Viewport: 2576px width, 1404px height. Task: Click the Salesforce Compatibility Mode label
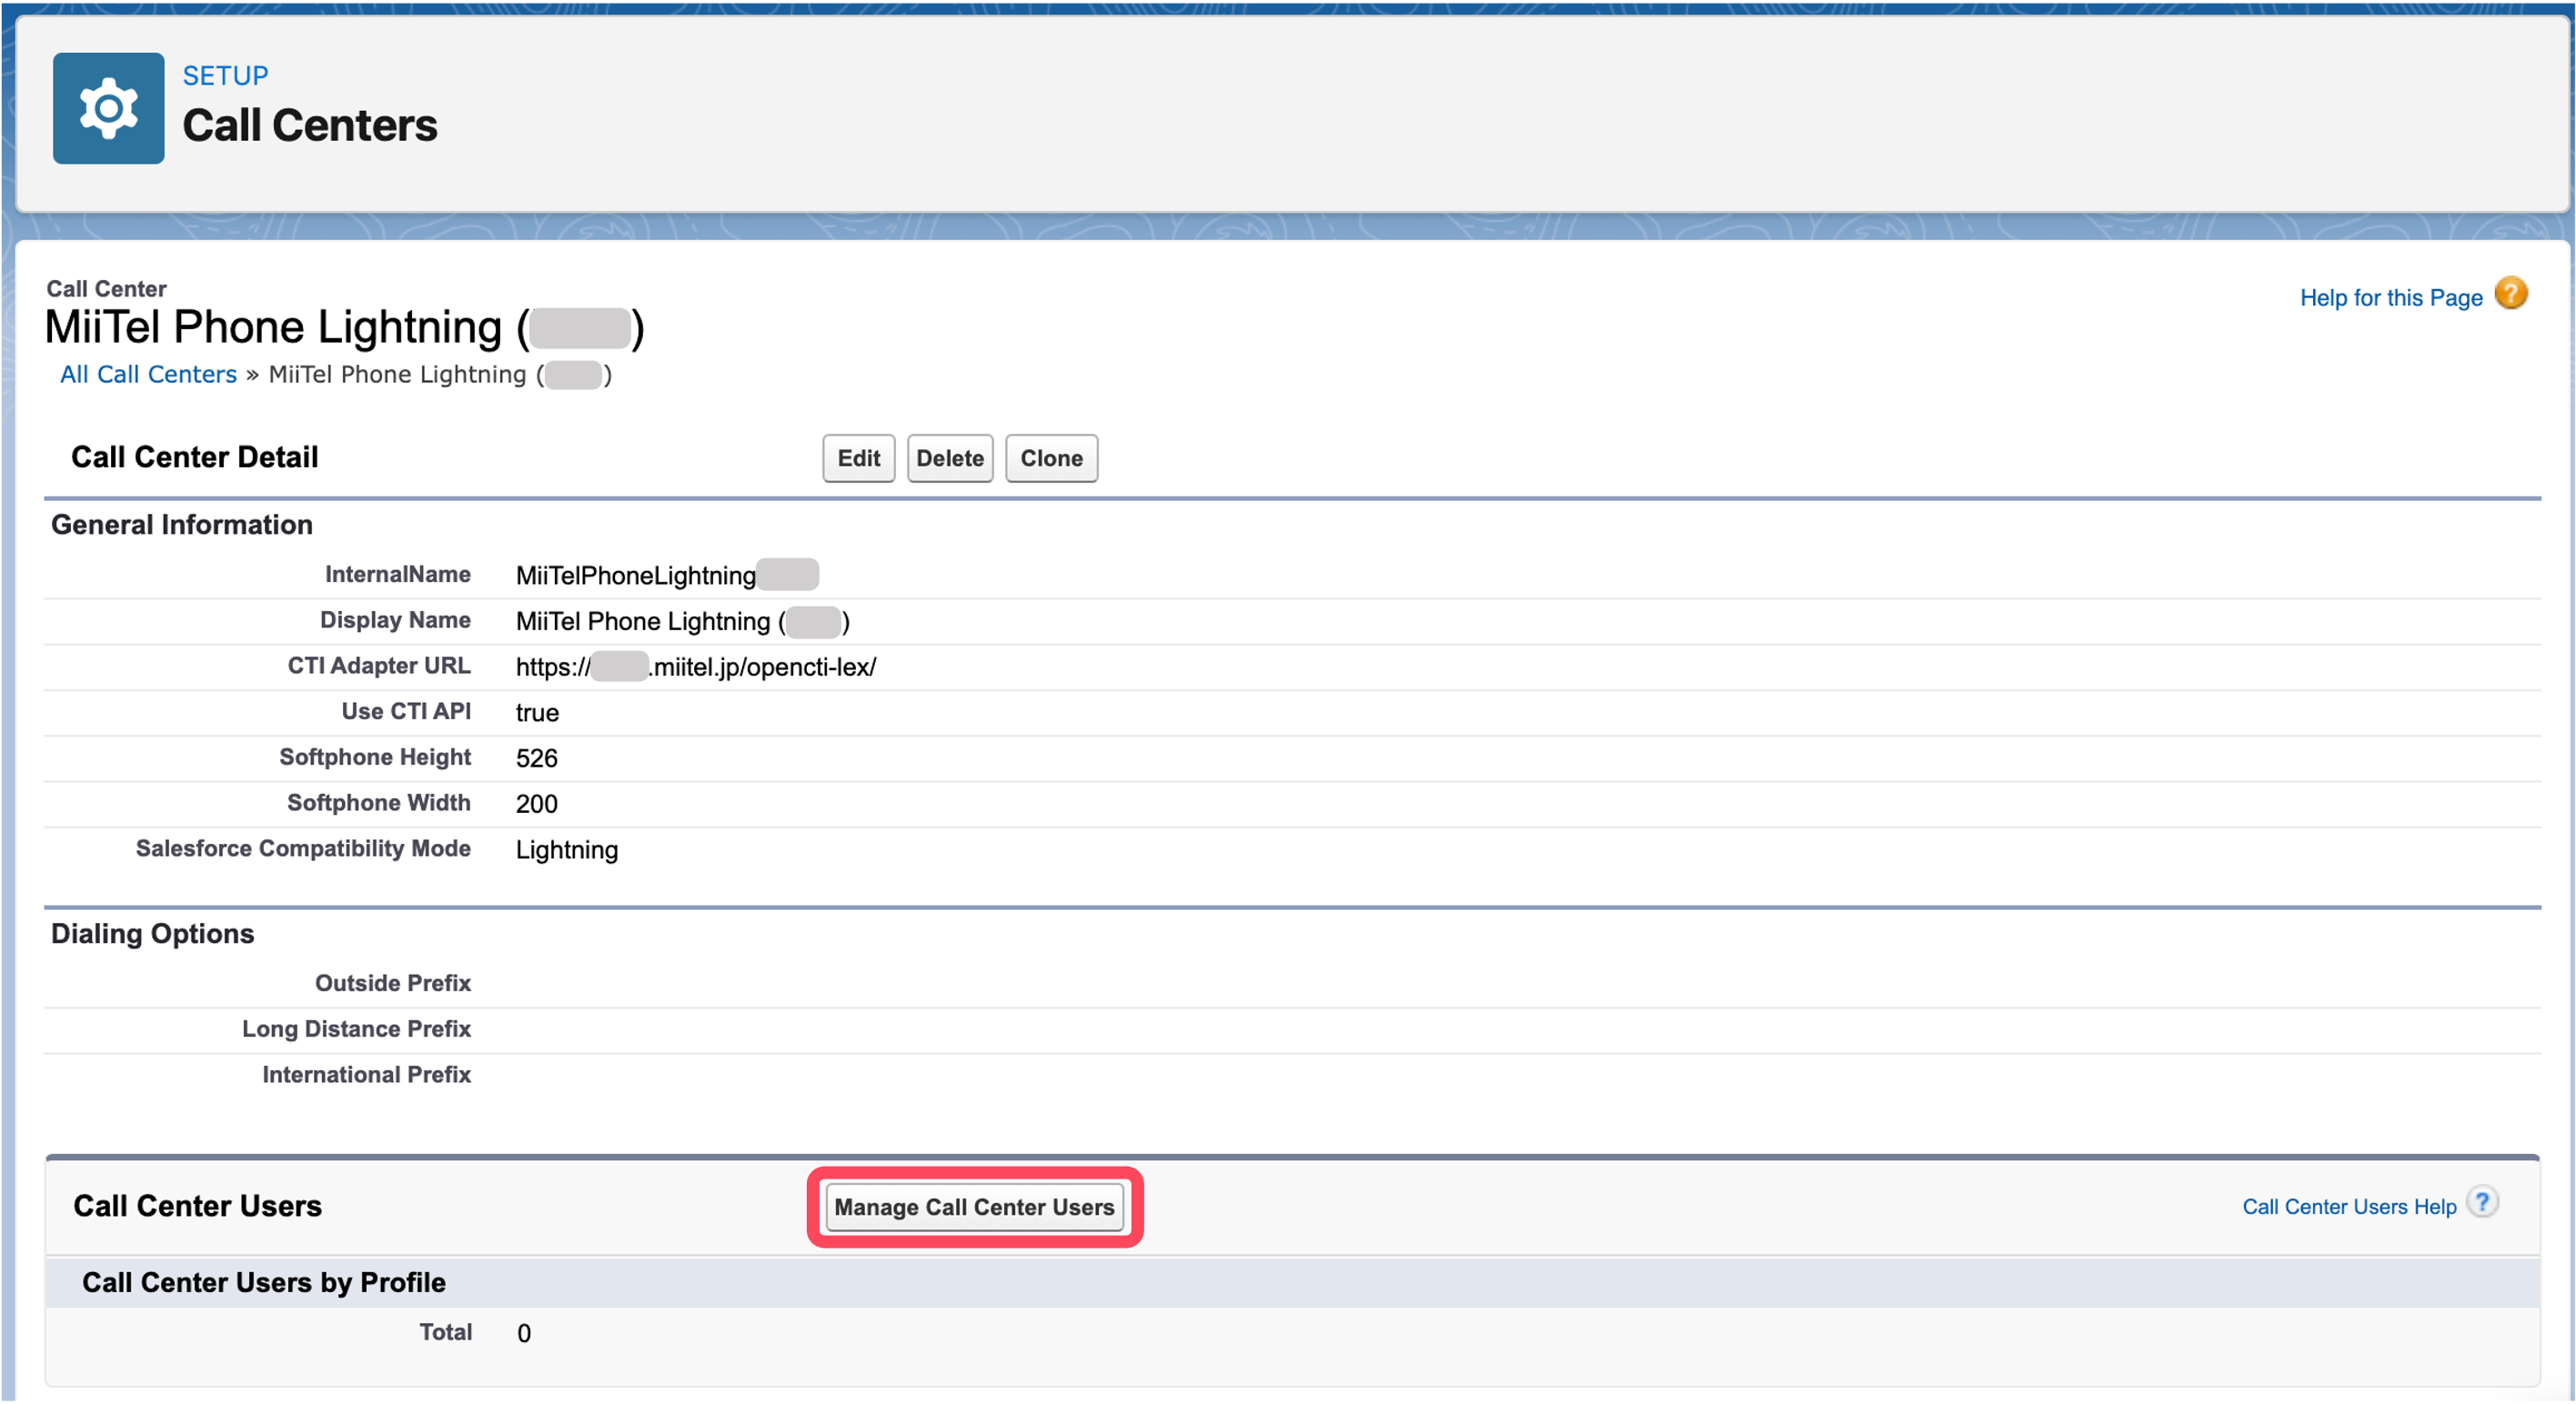coord(303,849)
